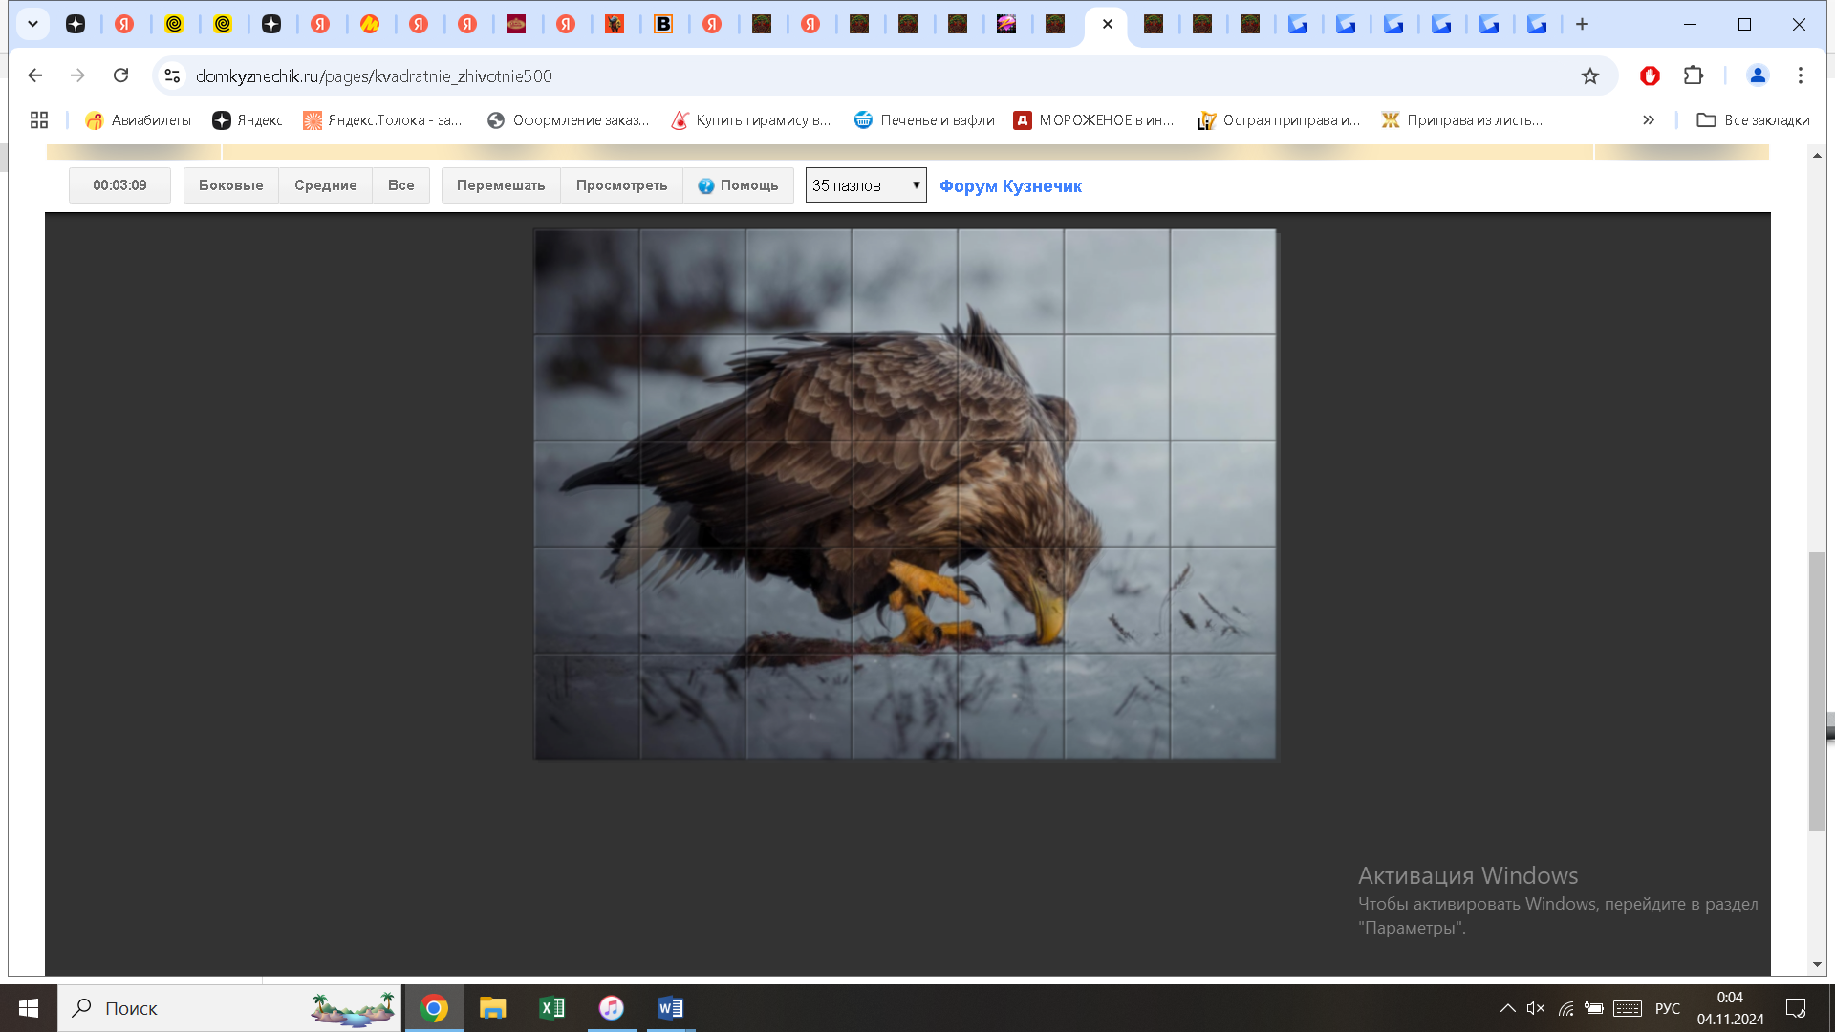Open a new tab with plus button
Screen dimensions: 1835x1032
pyautogui.click(x=1582, y=24)
